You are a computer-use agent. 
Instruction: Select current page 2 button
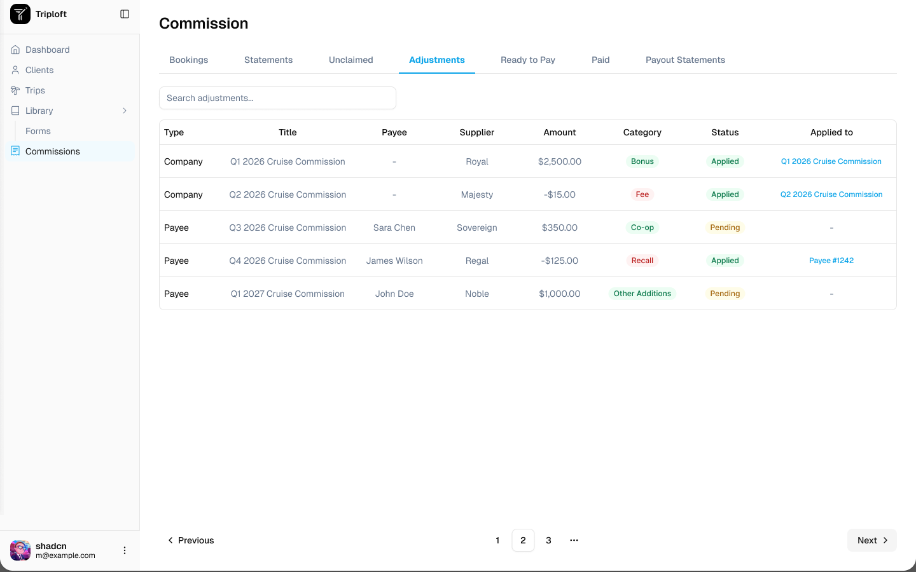point(523,540)
